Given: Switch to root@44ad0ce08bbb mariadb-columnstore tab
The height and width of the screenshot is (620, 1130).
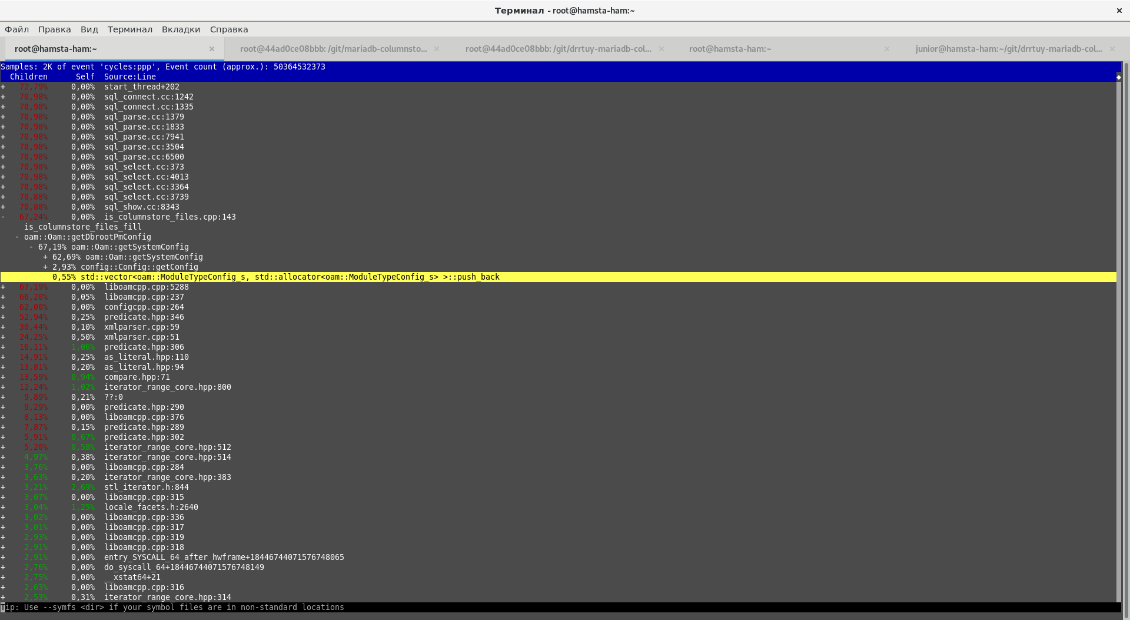Looking at the screenshot, I should 333,49.
